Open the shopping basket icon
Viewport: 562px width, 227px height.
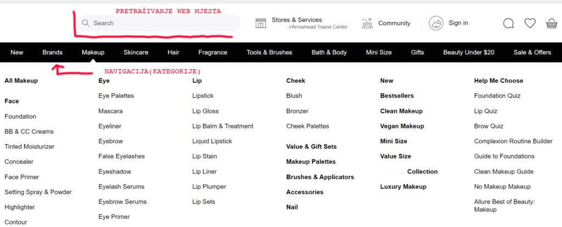[551, 23]
